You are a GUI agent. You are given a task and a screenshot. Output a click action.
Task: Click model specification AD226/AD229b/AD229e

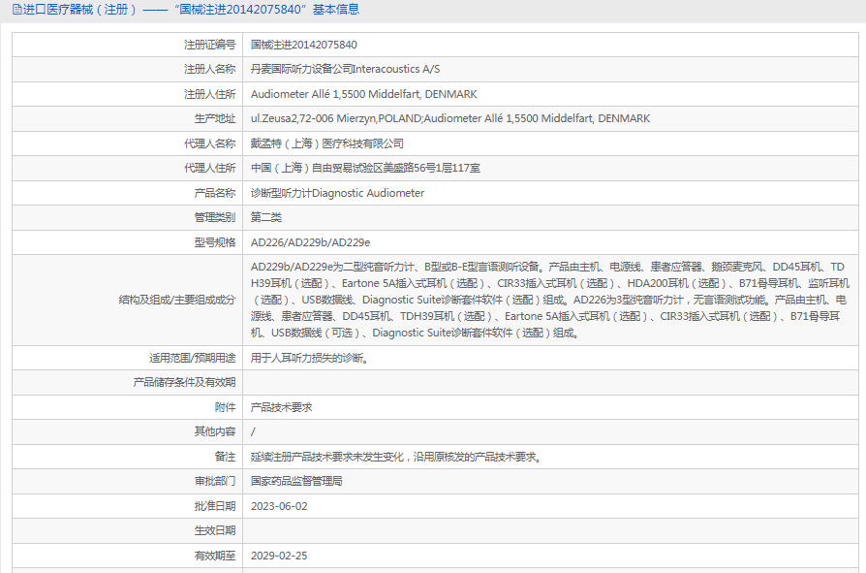[x=310, y=242]
